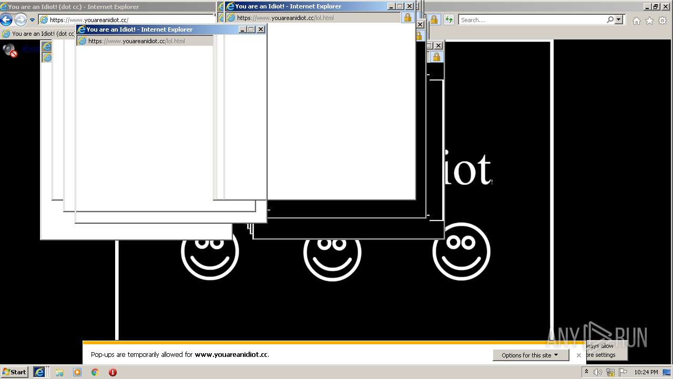This screenshot has width=673, height=379.
Task: Click the 10:24 PM clock
Action: (646, 372)
